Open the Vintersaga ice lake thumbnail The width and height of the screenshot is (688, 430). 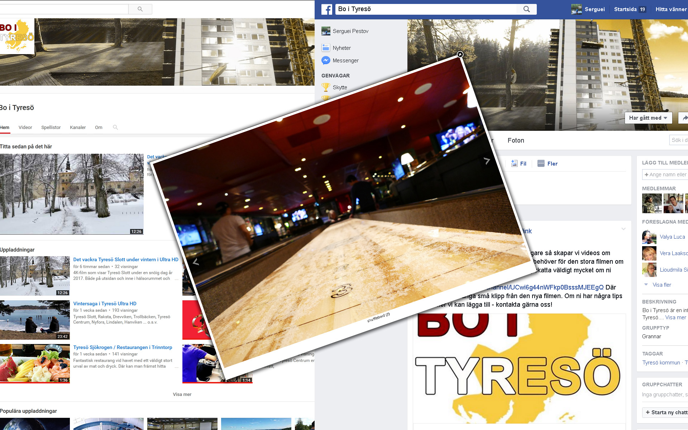(x=35, y=320)
